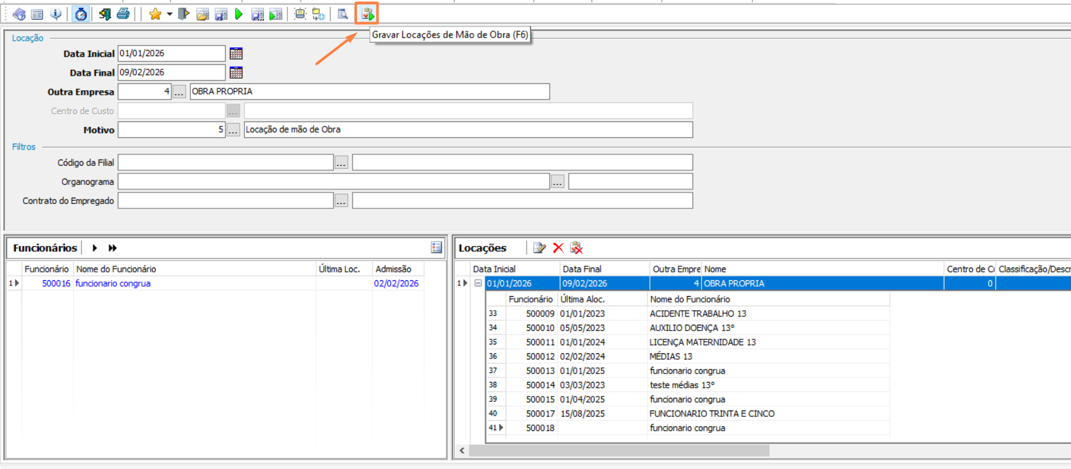
Task: Click the yellow star favorites icon
Action: [x=155, y=14]
